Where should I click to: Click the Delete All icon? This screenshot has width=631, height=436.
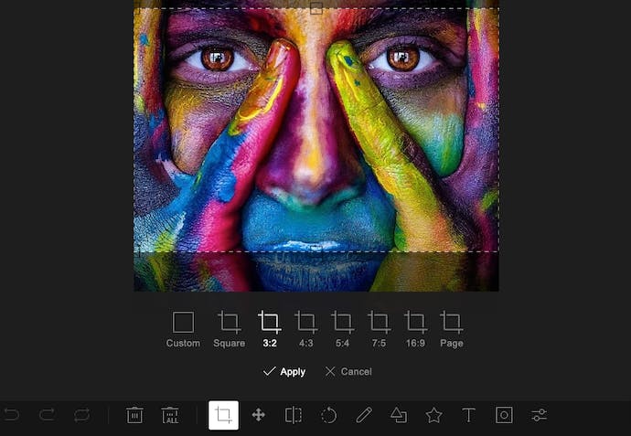[170, 415]
